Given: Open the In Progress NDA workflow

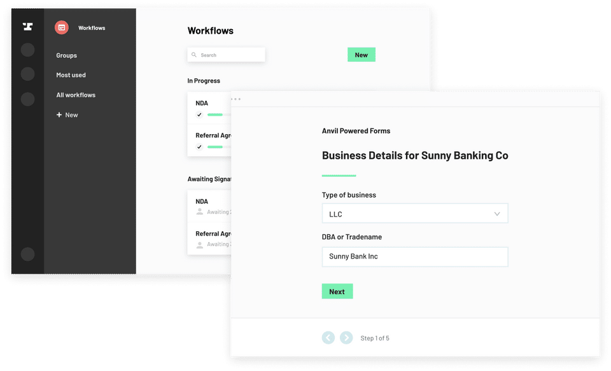Looking at the screenshot, I should [209, 108].
